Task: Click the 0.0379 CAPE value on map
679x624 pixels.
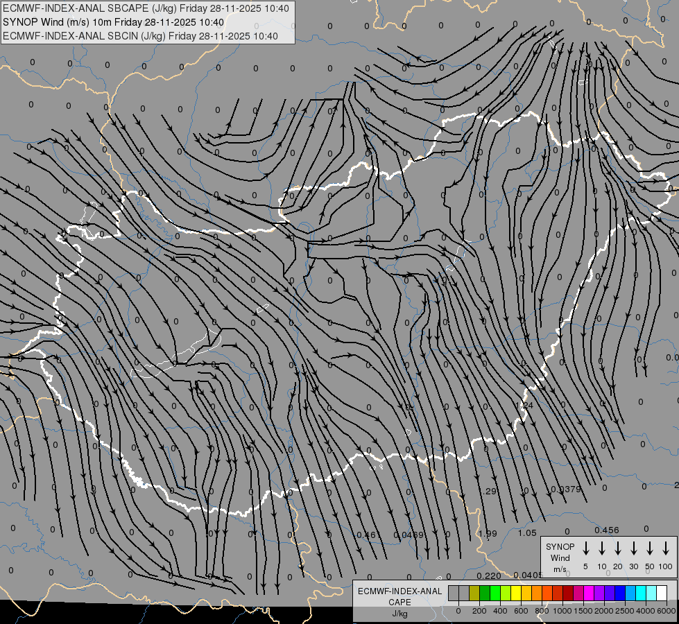Action: coord(565,489)
